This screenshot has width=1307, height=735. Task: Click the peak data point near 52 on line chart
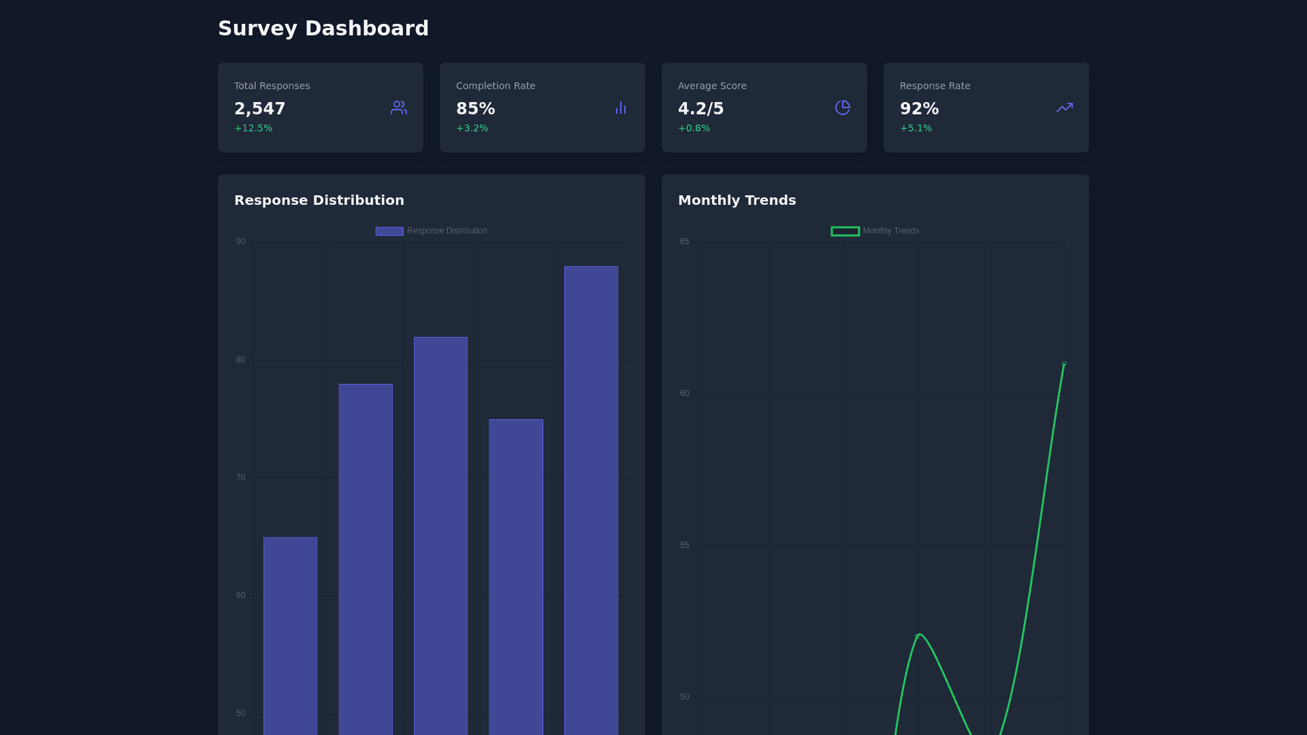coord(917,636)
